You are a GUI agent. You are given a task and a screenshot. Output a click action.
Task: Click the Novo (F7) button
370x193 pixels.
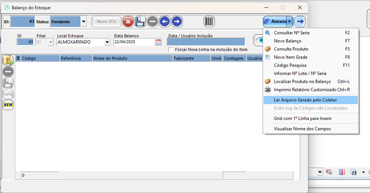(106, 21)
